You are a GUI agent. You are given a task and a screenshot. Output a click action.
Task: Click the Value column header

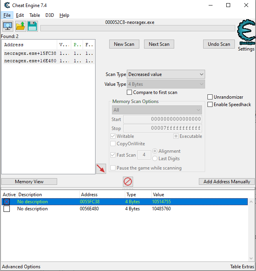[x=159, y=195]
